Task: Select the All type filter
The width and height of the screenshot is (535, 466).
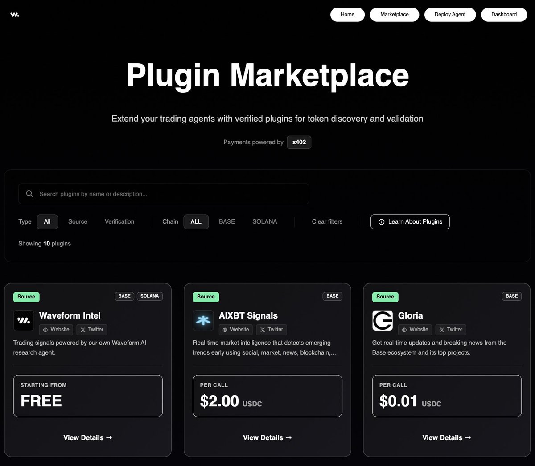Action: pyautogui.click(x=47, y=221)
